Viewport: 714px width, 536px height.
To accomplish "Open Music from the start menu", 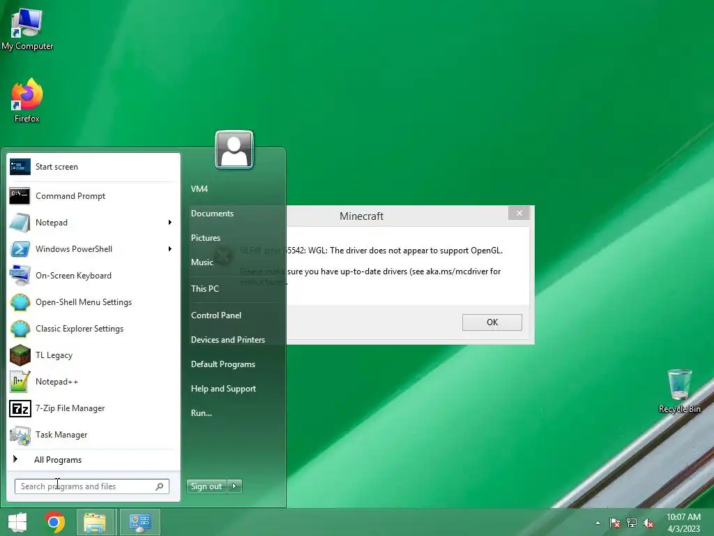I will coord(202,262).
